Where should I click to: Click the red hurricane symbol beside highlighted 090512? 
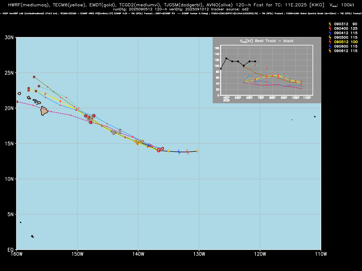point(330,42)
